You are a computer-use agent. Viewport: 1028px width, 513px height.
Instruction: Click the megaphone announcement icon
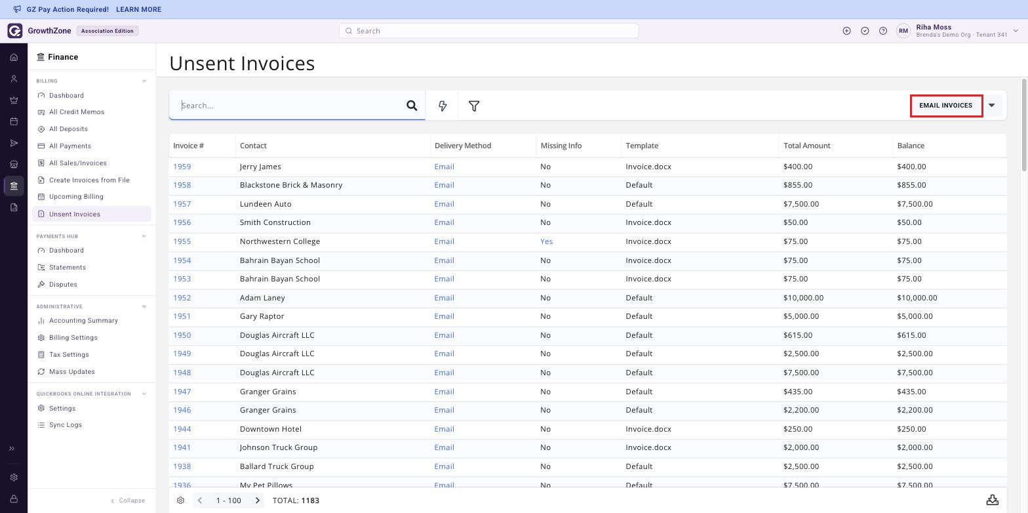click(17, 9)
